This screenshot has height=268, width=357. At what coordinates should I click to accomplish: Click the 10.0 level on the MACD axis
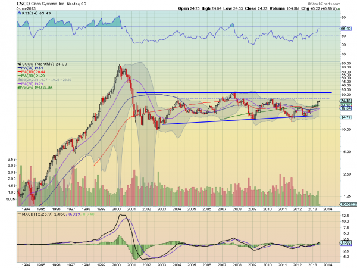pos(345,222)
